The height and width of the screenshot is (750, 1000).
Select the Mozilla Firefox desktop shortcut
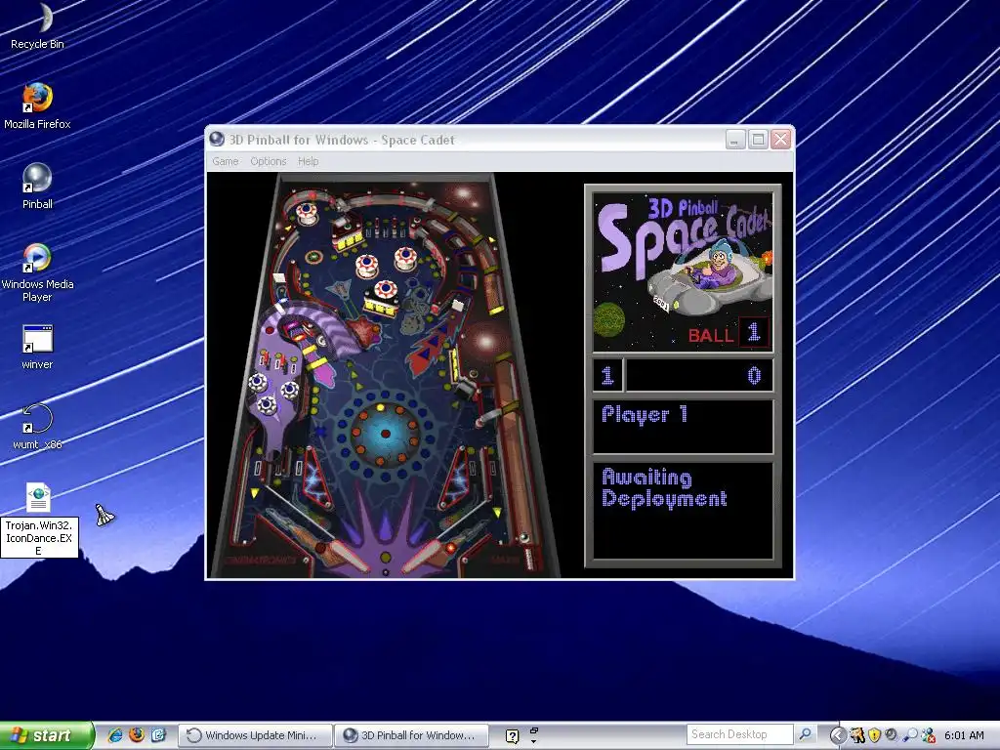click(37, 105)
